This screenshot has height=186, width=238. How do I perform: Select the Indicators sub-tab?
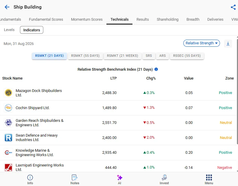[32, 30]
